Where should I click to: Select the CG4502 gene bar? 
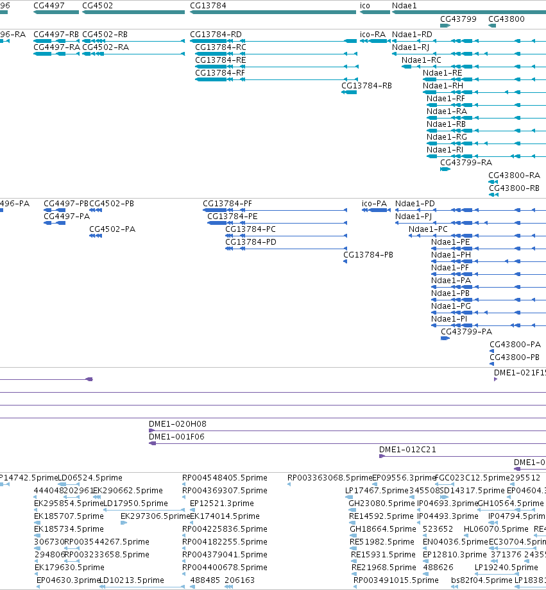(x=133, y=12)
